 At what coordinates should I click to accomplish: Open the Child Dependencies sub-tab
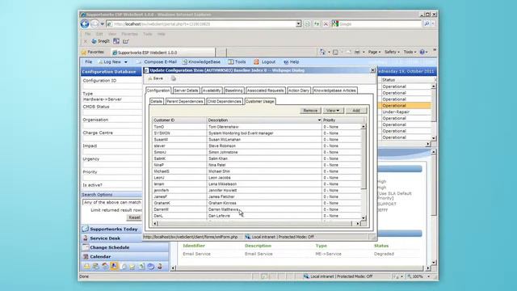pyautogui.click(x=225, y=101)
